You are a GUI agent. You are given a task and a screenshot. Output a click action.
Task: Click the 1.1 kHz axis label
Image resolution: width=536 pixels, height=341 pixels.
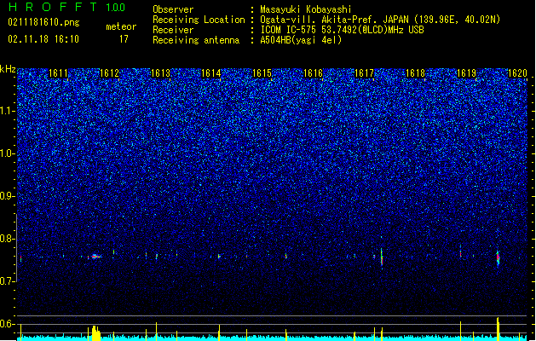(x=8, y=111)
